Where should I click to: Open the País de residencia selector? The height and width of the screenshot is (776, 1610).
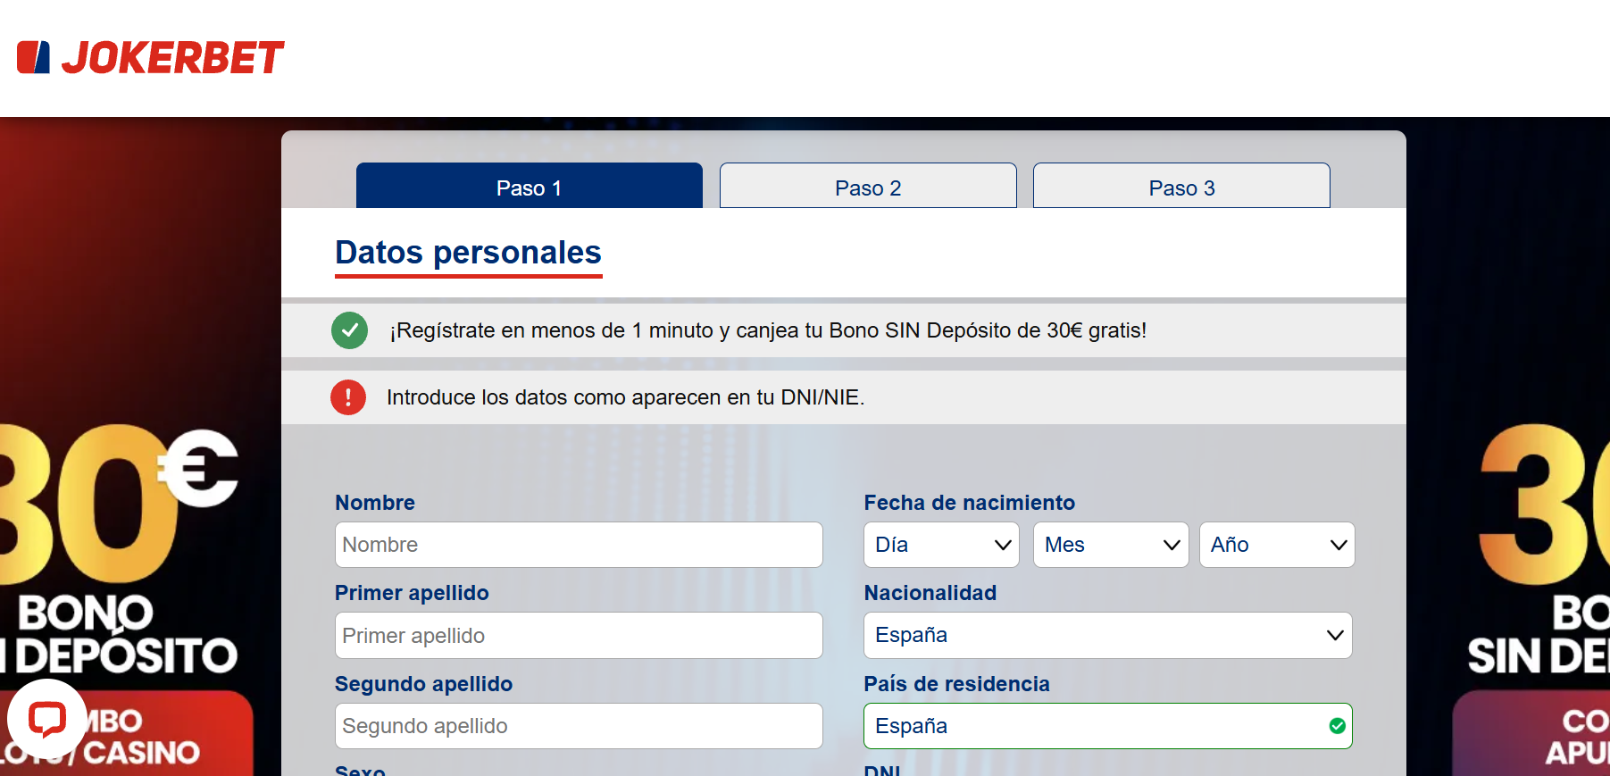(1108, 726)
